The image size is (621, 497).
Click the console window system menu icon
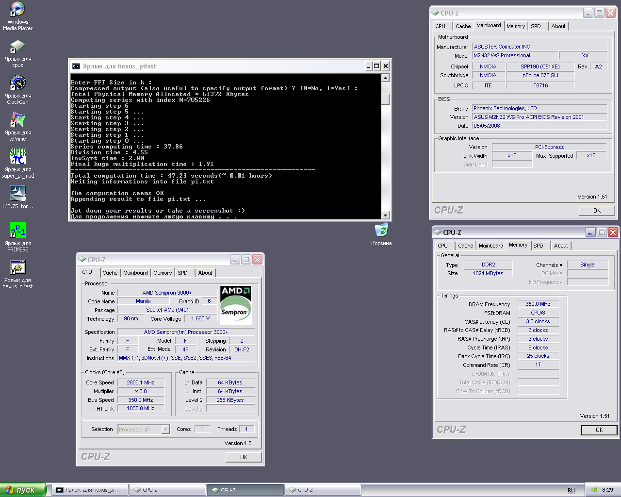76,66
